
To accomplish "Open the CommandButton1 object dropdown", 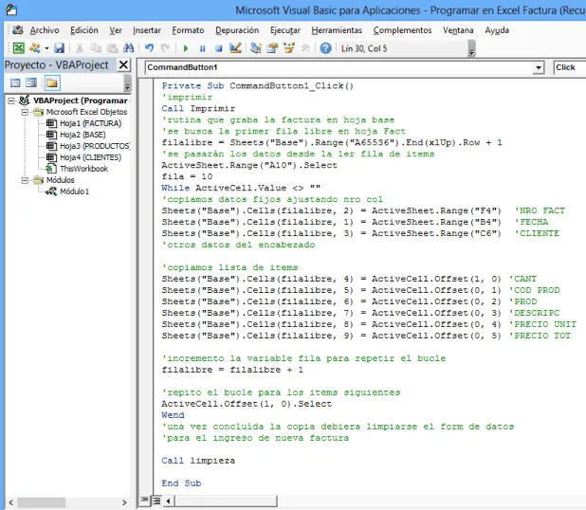I will pos(539,67).
